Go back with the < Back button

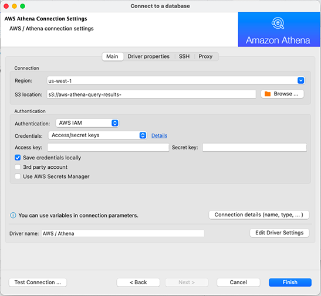pos(138,283)
